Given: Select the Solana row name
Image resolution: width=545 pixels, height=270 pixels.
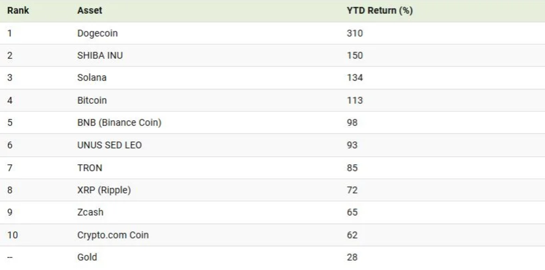Looking at the screenshot, I should coord(92,78).
